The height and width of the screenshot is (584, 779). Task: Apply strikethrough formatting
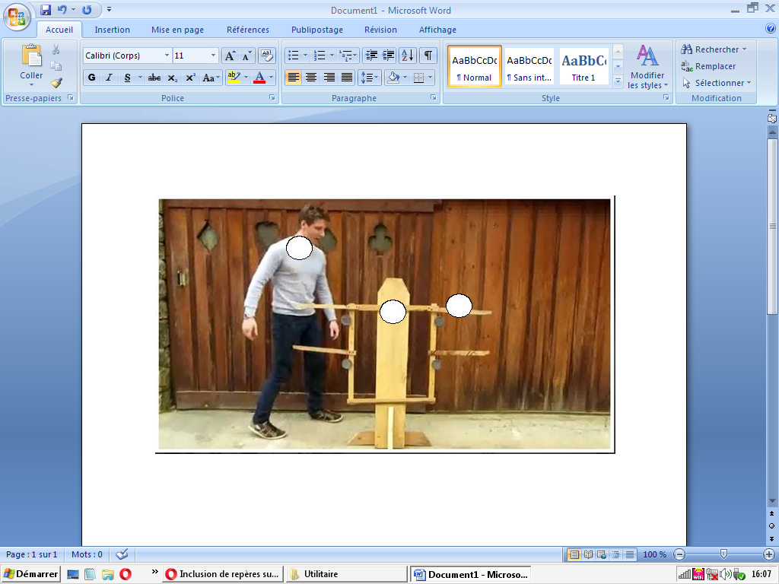(x=154, y=78)
